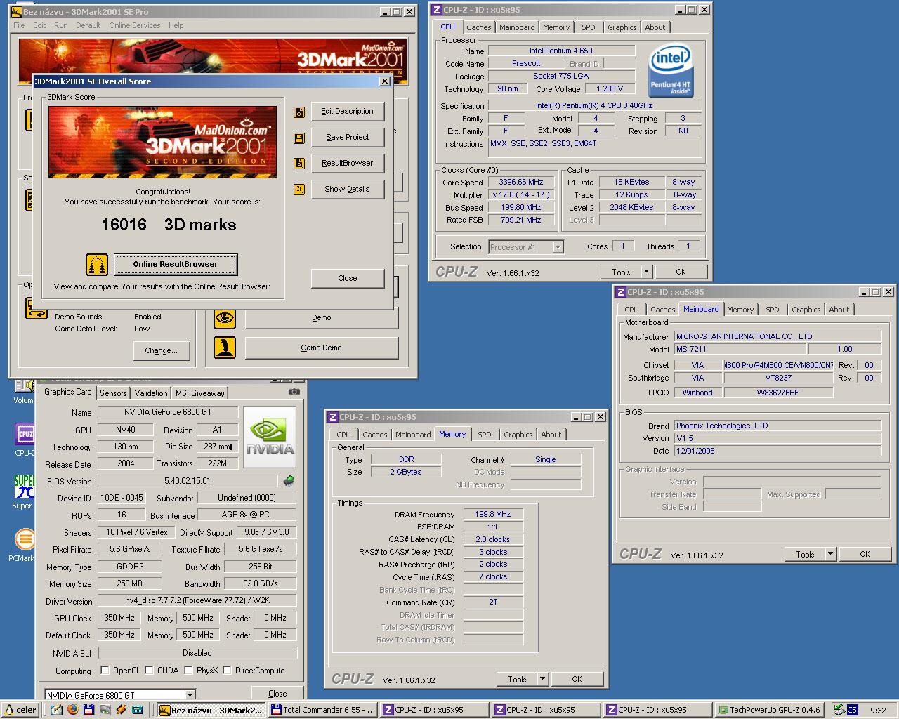Click the show desktop quick launch icon
899x719 pixels.
pos(57,710)
